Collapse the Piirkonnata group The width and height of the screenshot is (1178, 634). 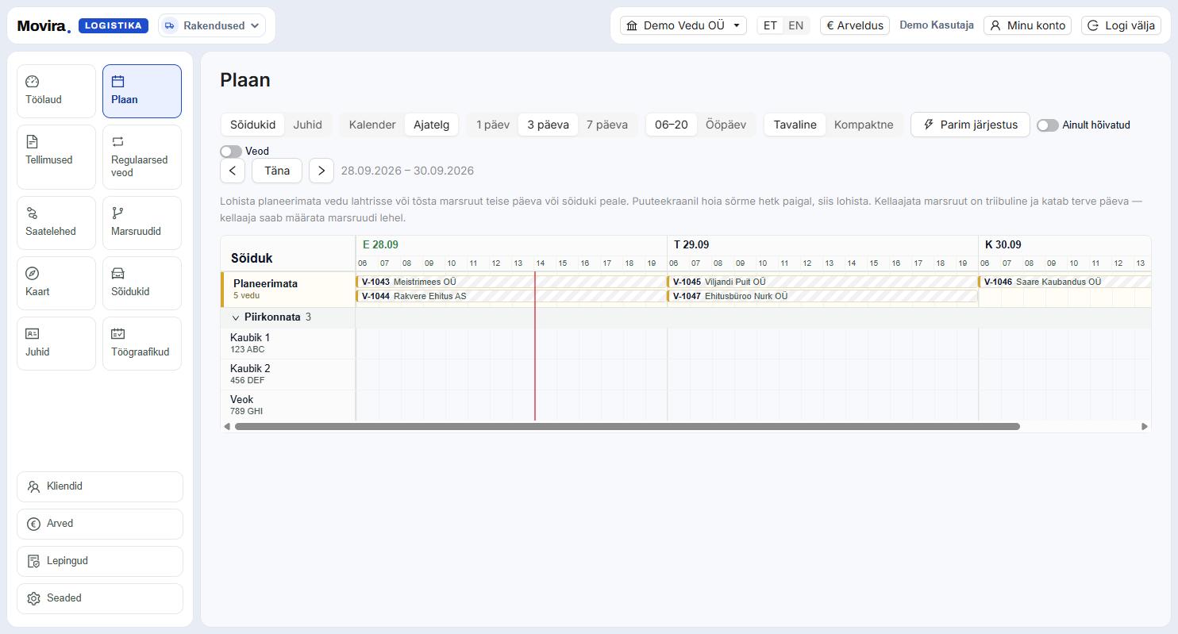point(236,317)
